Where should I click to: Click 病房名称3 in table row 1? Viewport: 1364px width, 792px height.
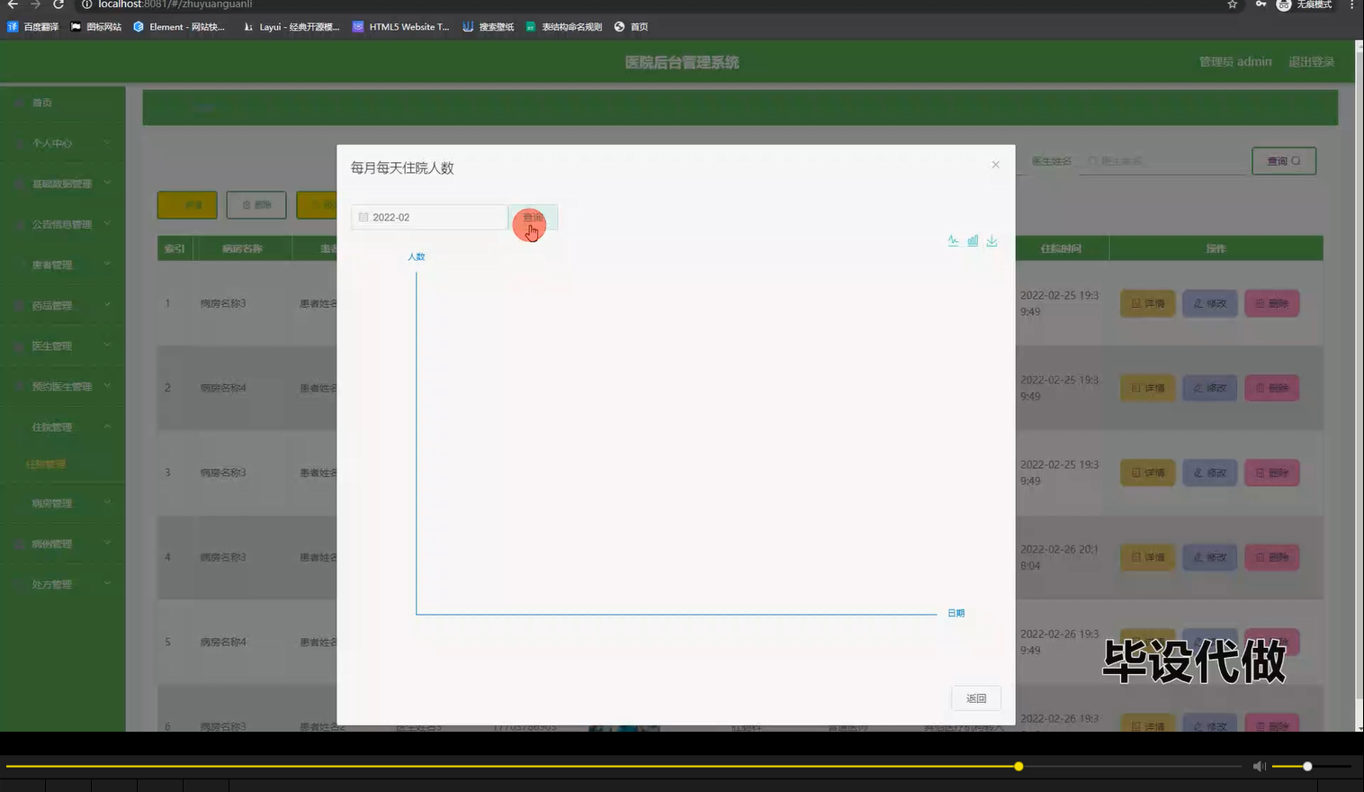[x=223, y=303]
